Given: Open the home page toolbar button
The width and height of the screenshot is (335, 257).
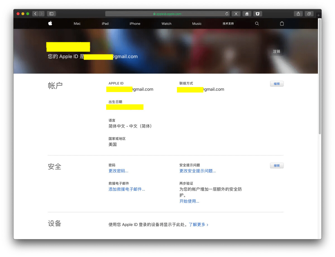Looking at the screenshot, I should click(x=247, y=14).
